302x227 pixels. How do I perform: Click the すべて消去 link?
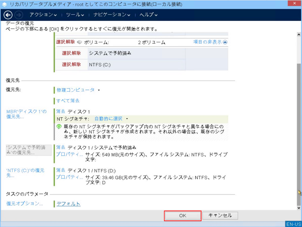pos(68,101)
